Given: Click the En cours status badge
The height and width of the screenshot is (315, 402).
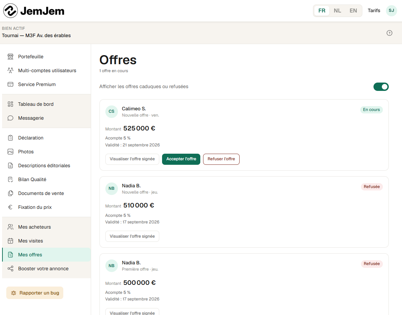Looking at the screenshot, I should [371, 110].
